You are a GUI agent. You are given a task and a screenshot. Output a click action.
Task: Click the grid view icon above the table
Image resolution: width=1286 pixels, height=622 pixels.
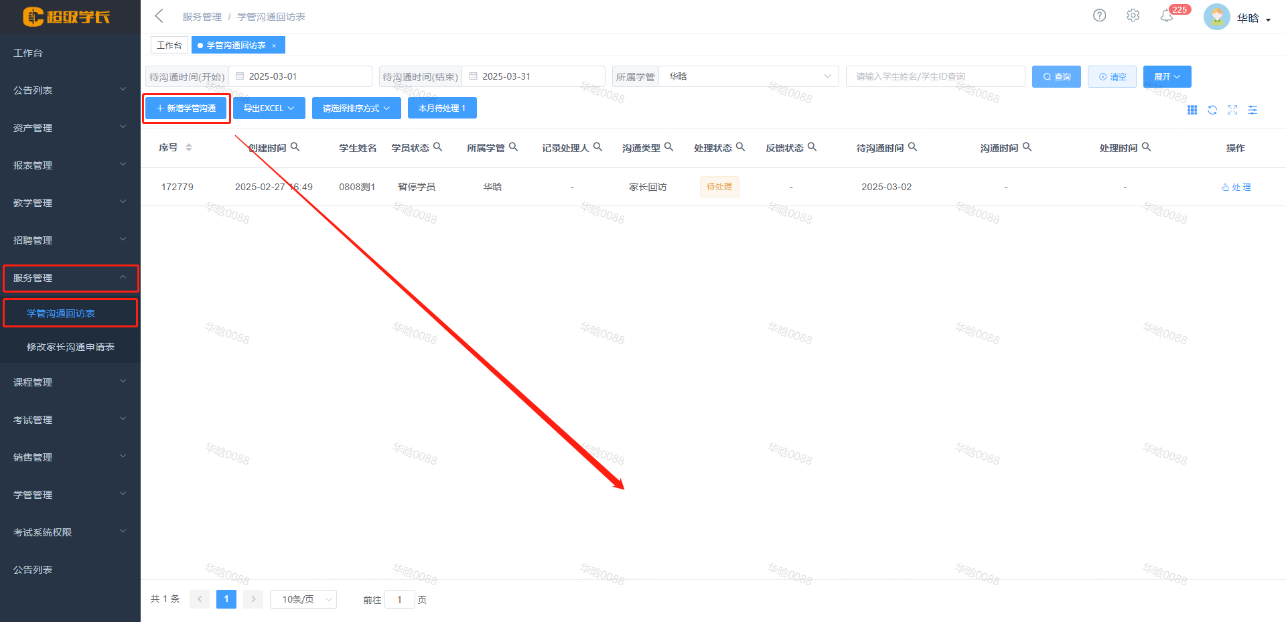pyautogui.click(x=1192, y=110)
